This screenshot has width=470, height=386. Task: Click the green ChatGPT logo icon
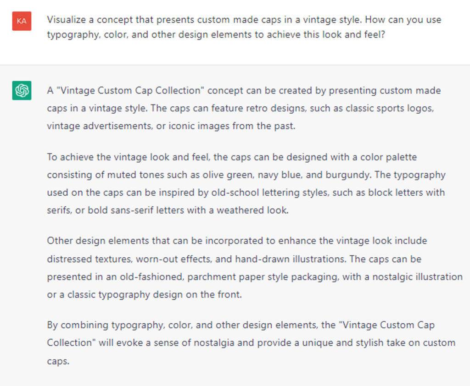tap(22, 90)
